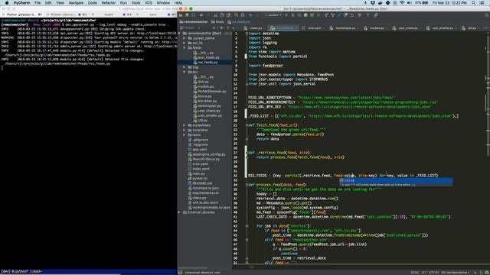
Task: Select the 'value' autocomplete suggestion
Action: (x=396, y=180)
